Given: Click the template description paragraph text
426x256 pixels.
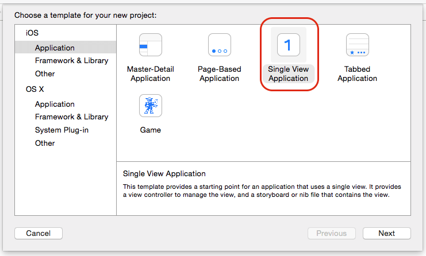Looking at the screenshot, I should pyautogui.click(x=262, y=191).
